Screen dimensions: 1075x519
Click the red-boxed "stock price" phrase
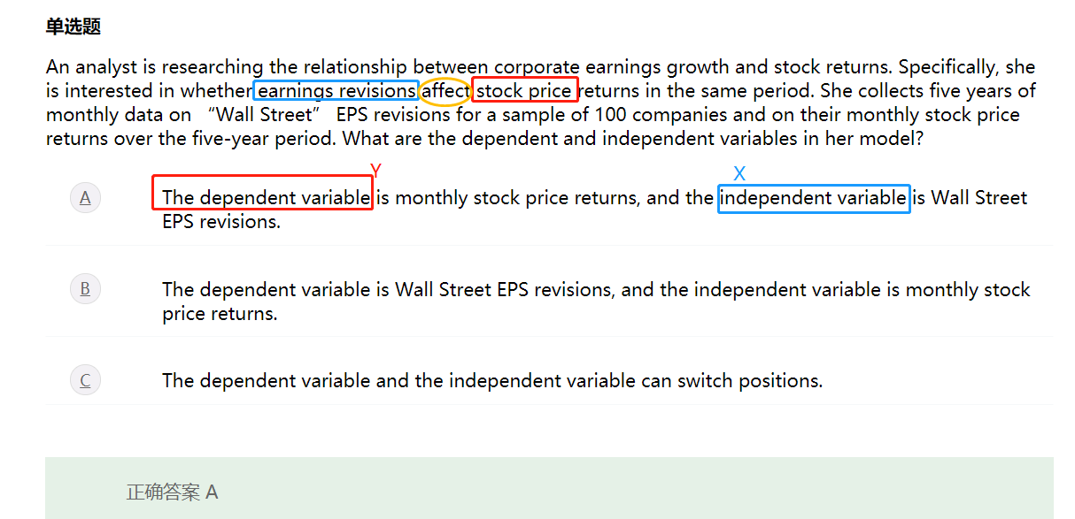tap(524, 90)
